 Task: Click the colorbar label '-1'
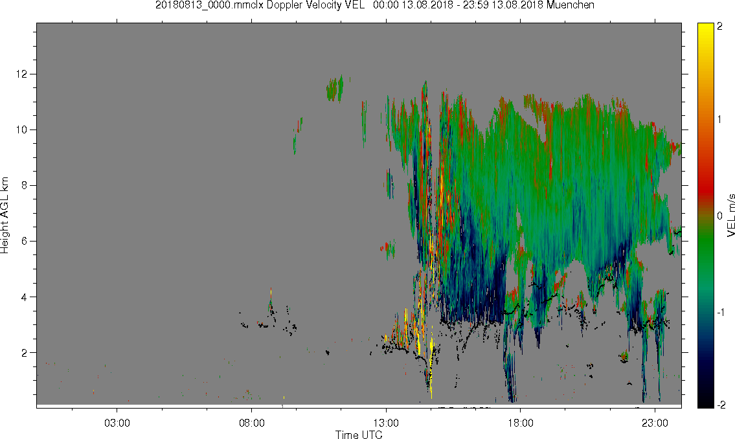[721, 312]
